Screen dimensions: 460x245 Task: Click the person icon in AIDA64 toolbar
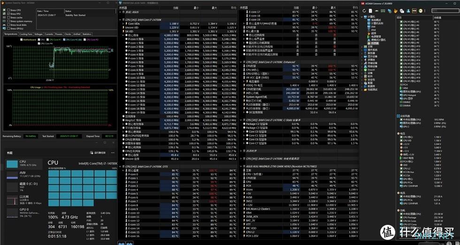[408, 11]
